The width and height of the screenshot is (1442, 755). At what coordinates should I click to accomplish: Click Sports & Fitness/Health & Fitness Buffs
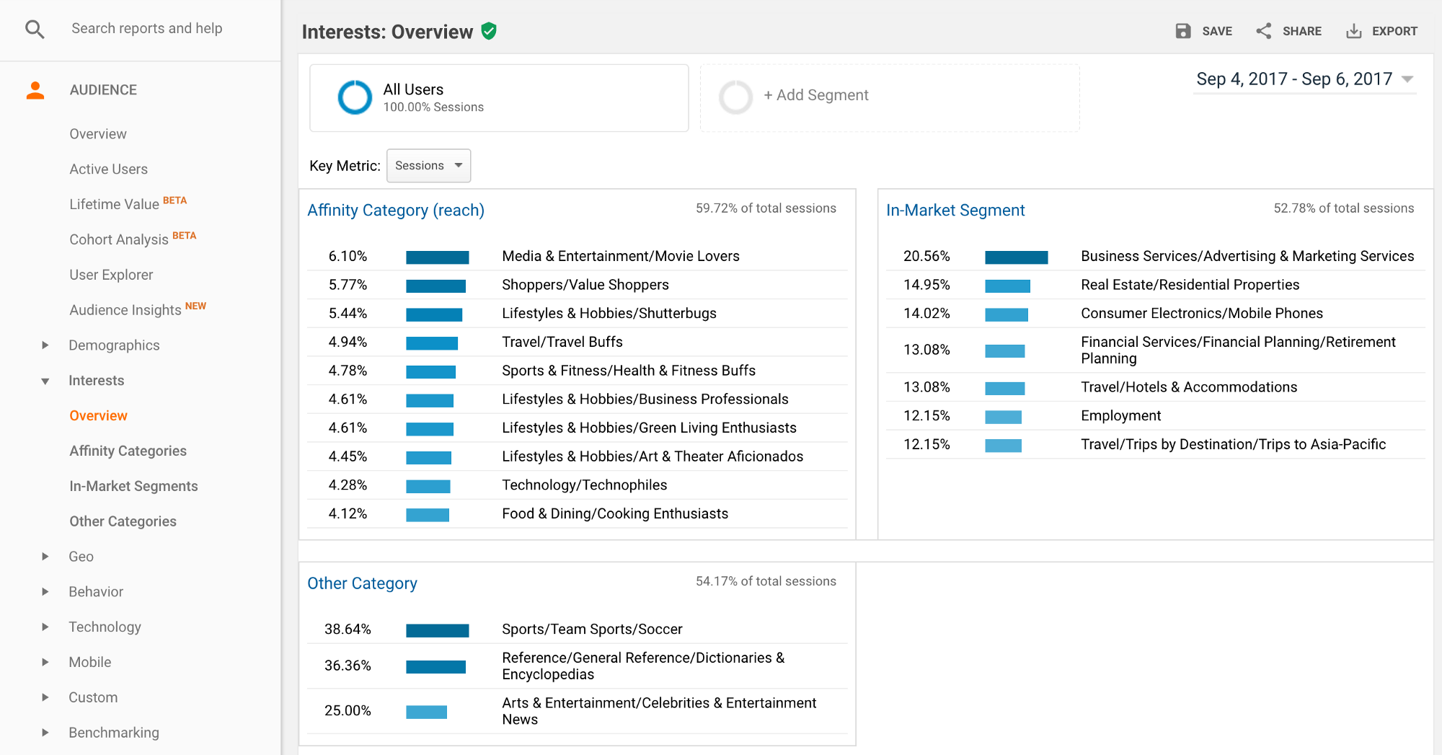(x=629, y=371)
